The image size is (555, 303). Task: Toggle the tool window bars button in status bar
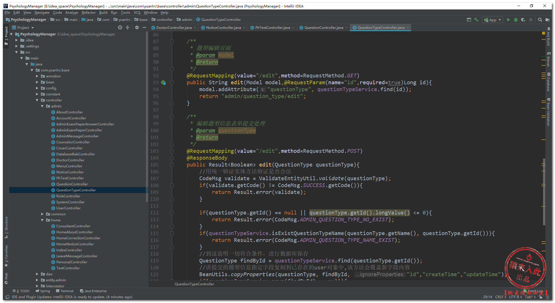[7, 297]
